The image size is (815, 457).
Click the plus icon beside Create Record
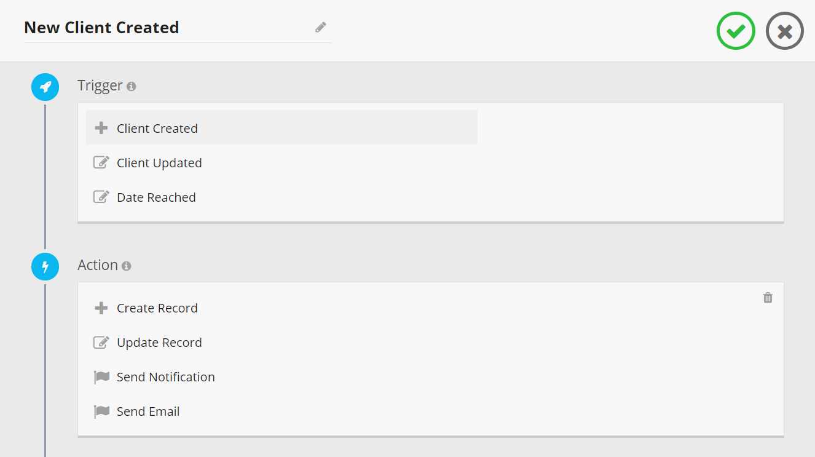coord(101,308)
